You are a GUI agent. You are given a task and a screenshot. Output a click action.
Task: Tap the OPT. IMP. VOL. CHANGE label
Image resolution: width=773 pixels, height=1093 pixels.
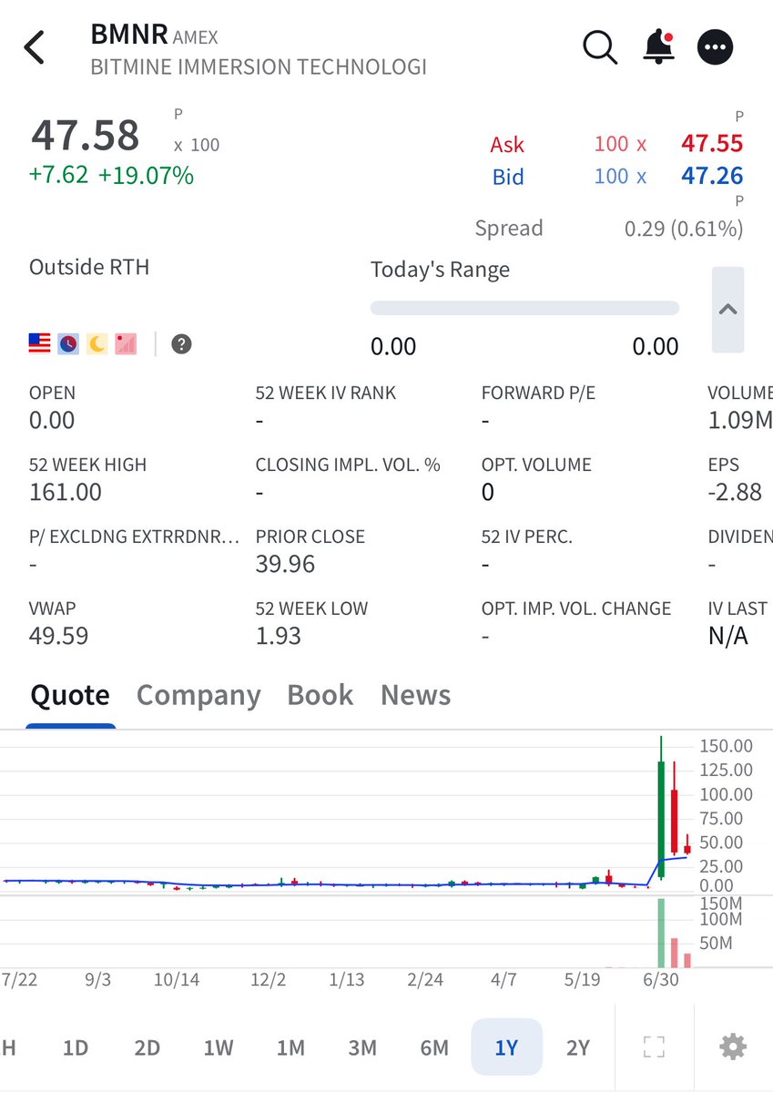point(576,608)
